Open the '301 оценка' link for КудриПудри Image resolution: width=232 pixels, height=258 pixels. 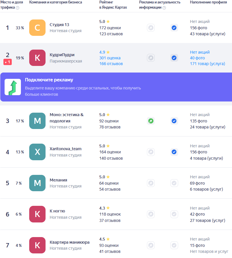pyautogui.click(x=110, y=58)
